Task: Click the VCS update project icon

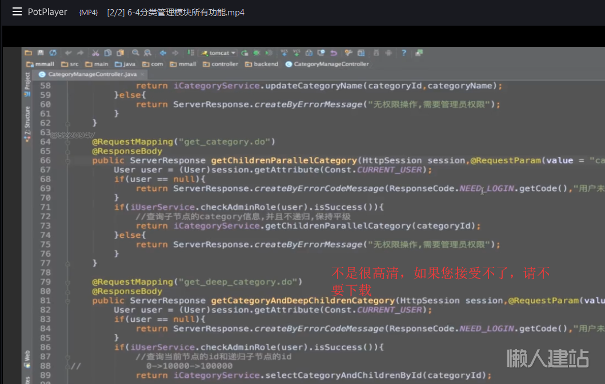Action: pos(285,53)
